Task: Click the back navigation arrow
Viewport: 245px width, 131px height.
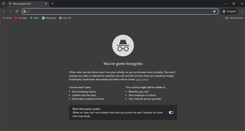Action: pos(4,11)
